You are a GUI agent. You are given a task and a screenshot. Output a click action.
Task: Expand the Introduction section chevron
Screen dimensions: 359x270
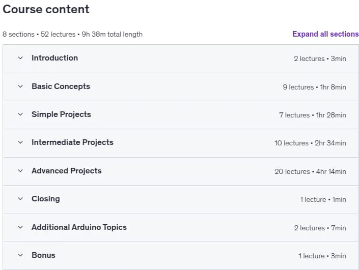pos(20,58)
